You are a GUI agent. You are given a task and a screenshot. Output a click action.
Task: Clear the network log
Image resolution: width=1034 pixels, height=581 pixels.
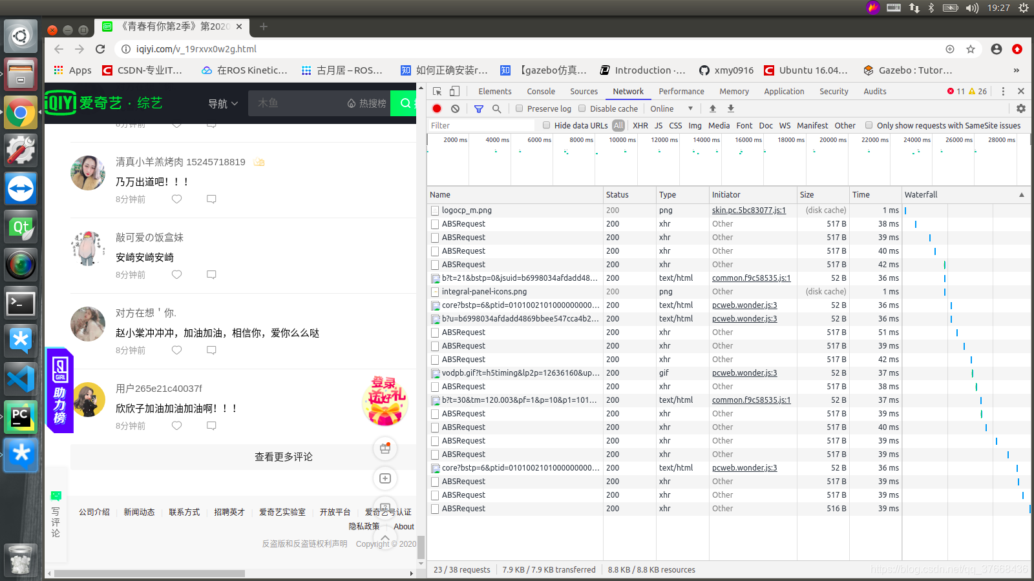[456, 108]
